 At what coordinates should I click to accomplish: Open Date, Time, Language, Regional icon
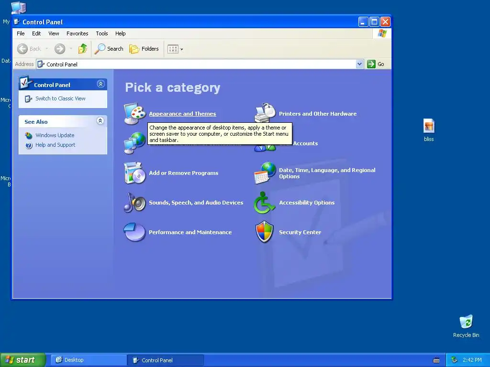265,173
